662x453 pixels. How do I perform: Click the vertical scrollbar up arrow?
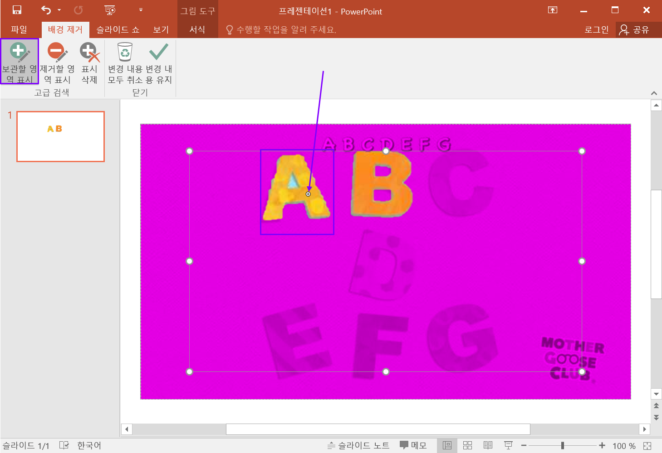click(656, 105)
